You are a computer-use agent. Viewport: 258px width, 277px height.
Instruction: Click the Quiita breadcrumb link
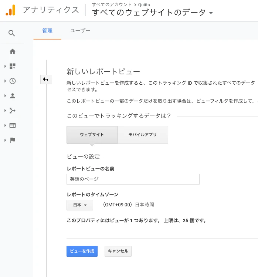(x=144, y=5)
